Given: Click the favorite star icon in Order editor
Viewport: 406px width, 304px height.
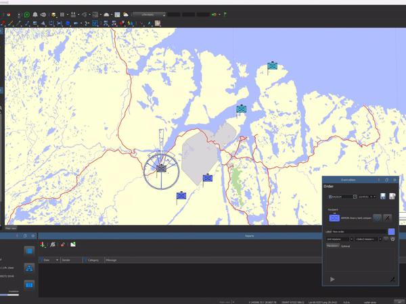Looking at the screenshot, I should [x=392, y=239].
